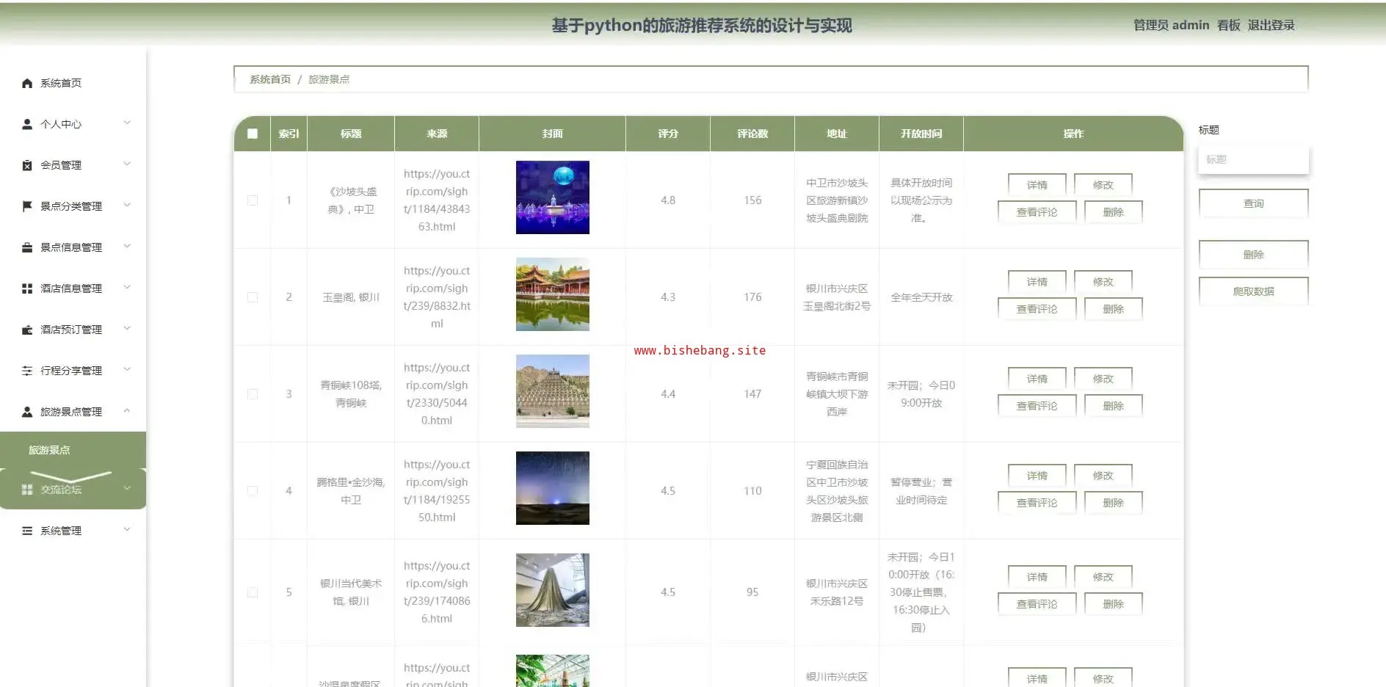The image size is (1386, 687).
Task: Open 系统首页 in the breadcrumb
Action: 270,79
